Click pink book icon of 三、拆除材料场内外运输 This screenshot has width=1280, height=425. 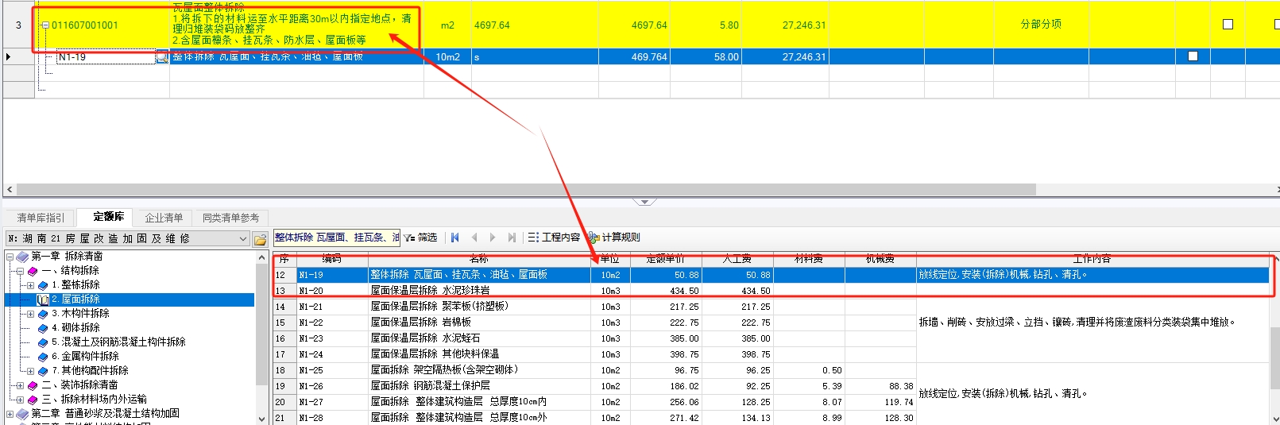coord(33,400)
